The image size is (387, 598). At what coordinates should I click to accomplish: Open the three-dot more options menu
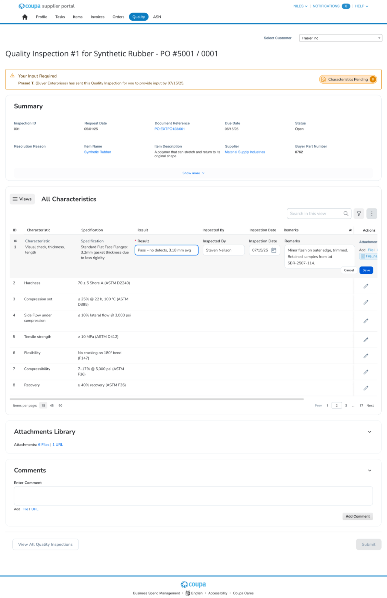tap(372, 214)
